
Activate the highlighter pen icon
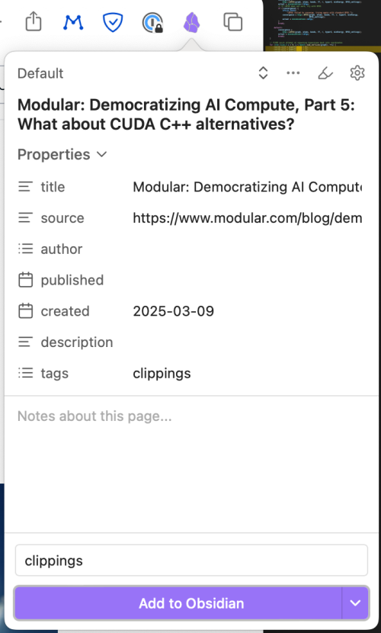pyautogui.click(x=325, y=73)
